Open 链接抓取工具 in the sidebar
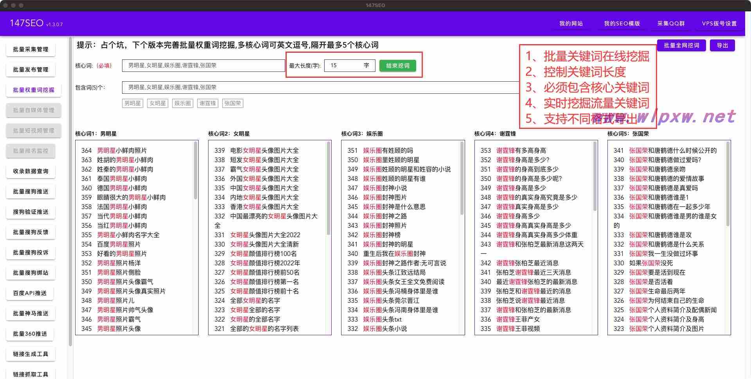751x379 pixels. (31, 374)
